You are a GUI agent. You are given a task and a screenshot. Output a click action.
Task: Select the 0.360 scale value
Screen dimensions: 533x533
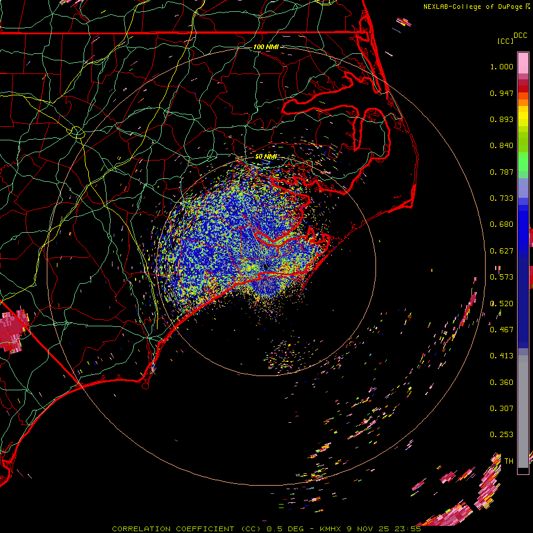coord(502,383)
